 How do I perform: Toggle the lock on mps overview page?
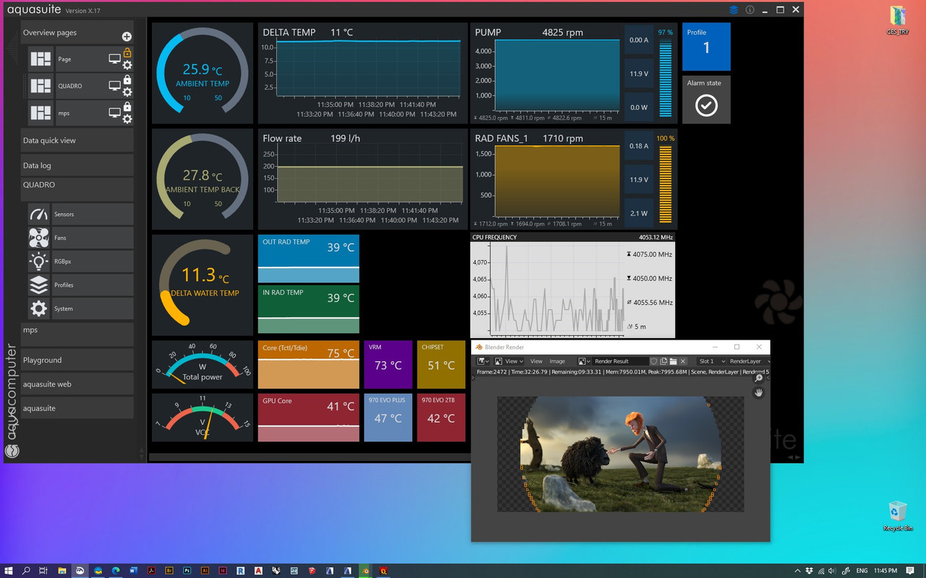click(x=127, y=106)
